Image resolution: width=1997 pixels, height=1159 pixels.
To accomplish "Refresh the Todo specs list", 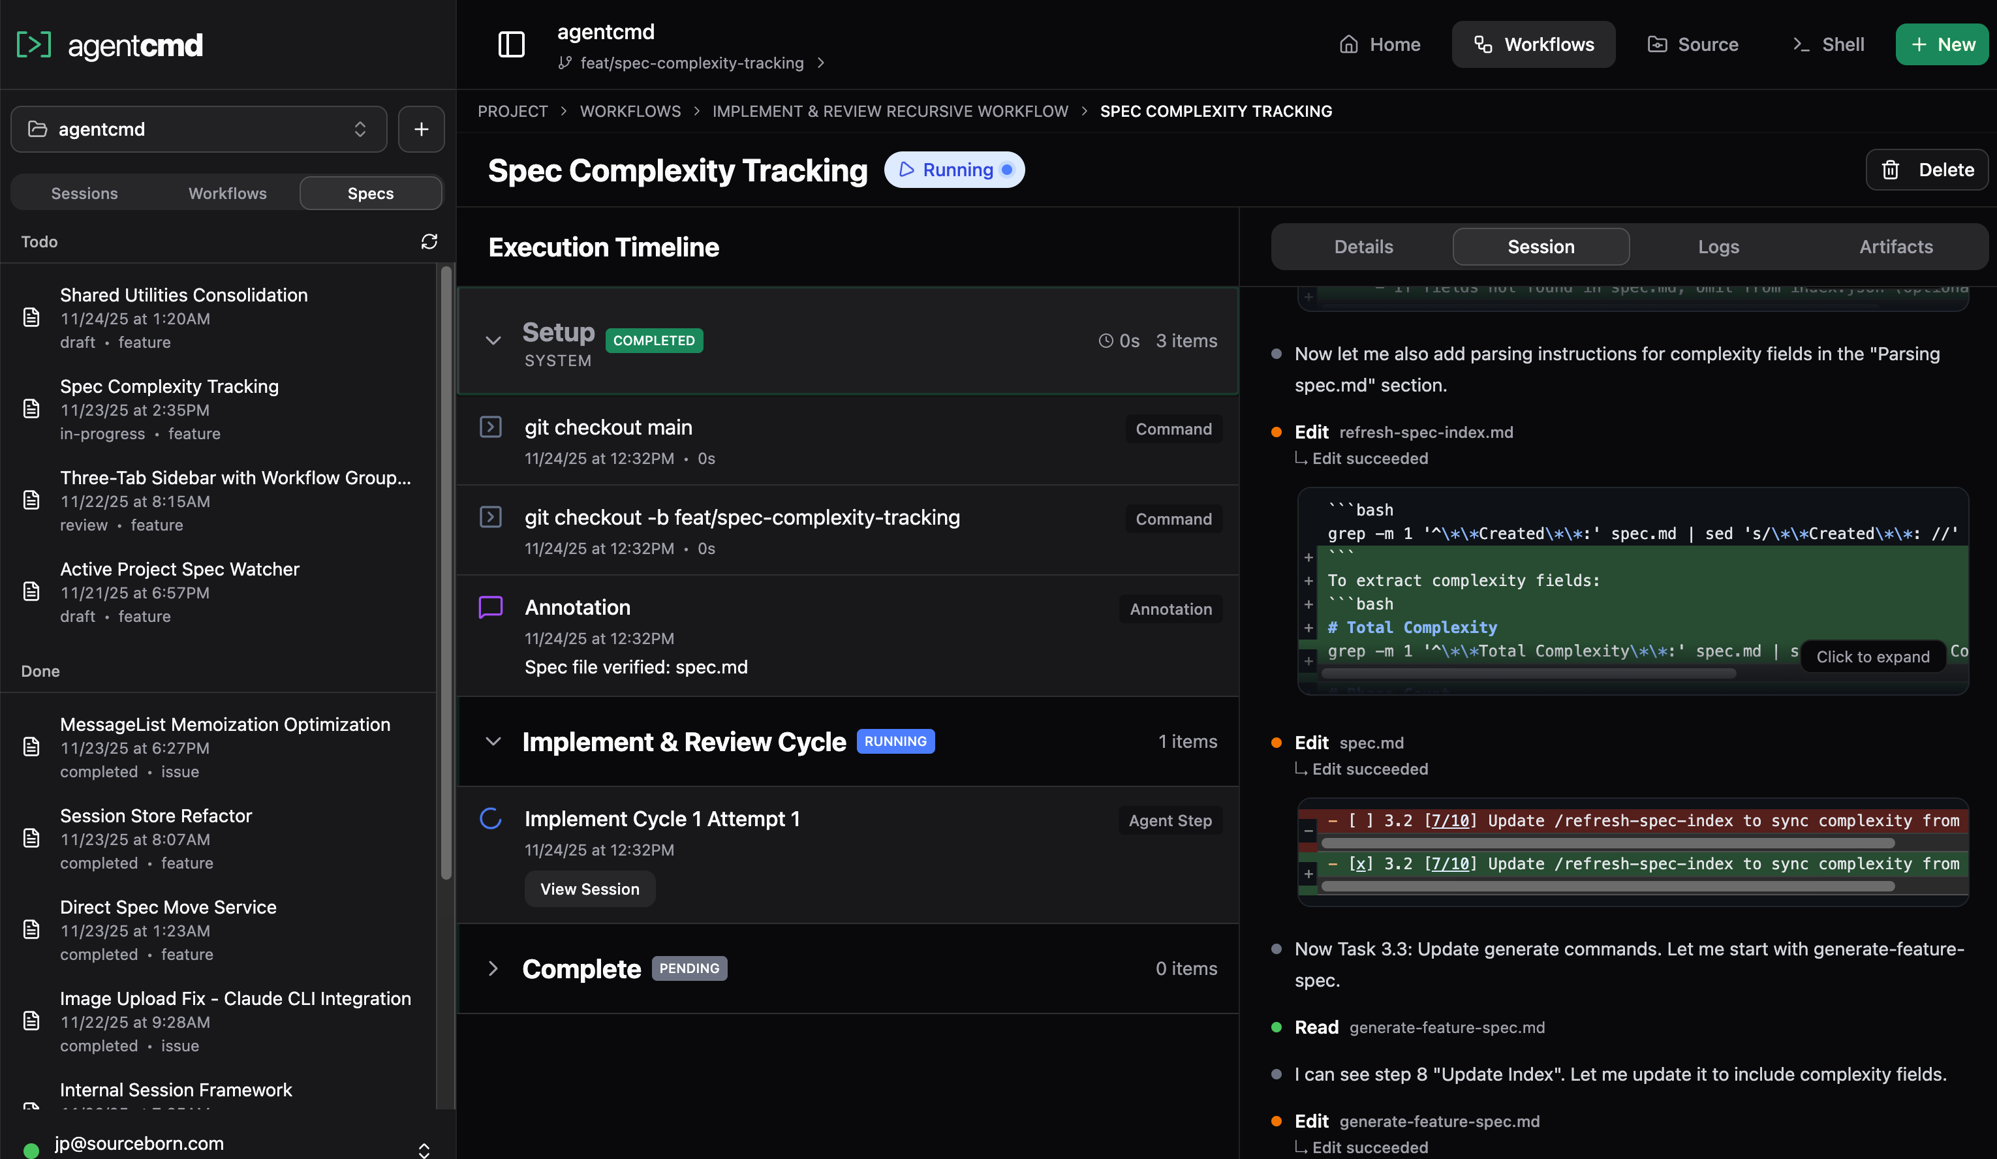I will [428, 241].
